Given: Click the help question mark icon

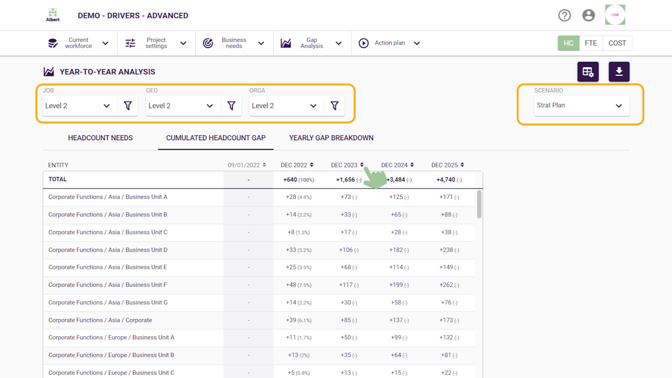Looking at the screenshot, I should point(564,15).
